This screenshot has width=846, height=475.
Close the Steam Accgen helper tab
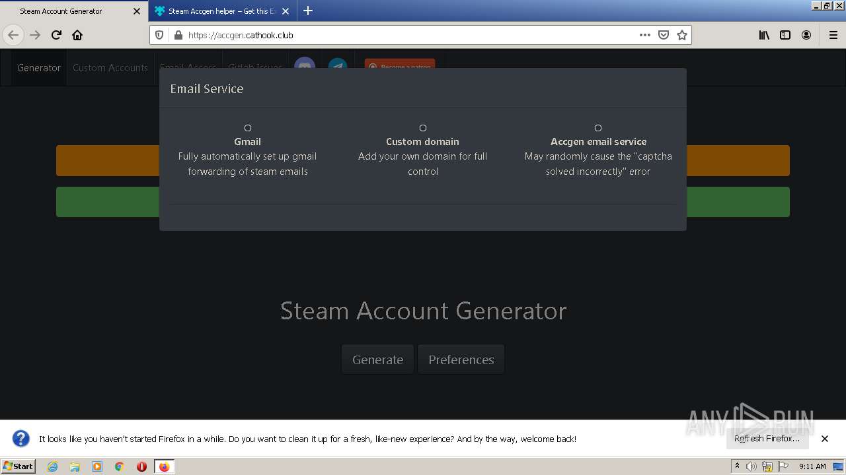coord(286,11)
